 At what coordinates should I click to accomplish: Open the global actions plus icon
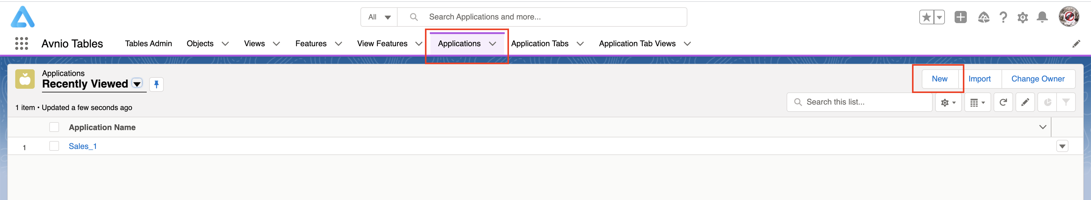[x=960, y=17]
